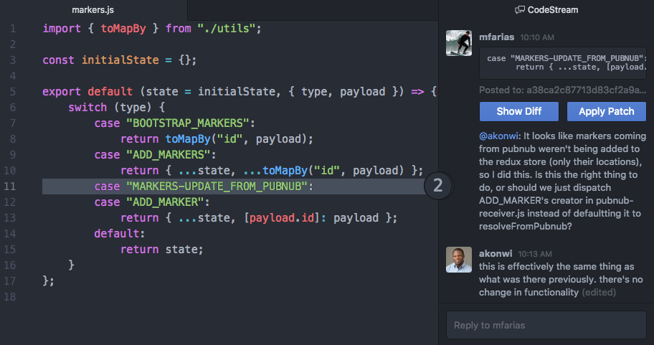
Task: Click akonwi's profile avatar
Action: 458,260
